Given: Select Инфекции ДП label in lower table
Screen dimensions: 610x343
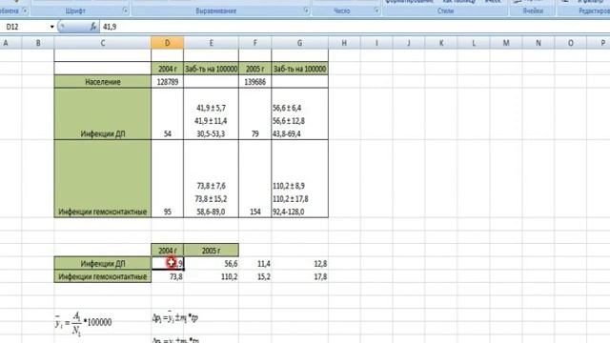Looking at the screenshot, I should 103,263.
